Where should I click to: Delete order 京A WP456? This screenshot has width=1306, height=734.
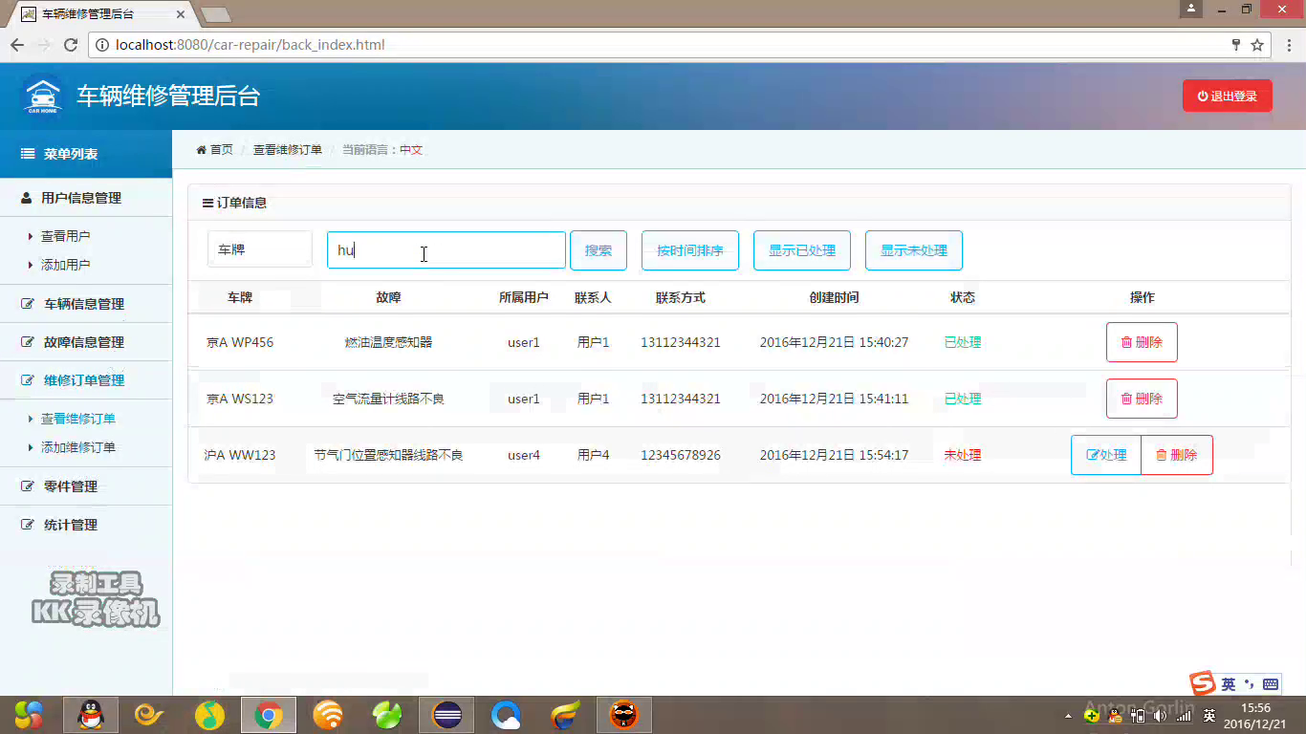pyautogui.click(x=1142, y=342)
